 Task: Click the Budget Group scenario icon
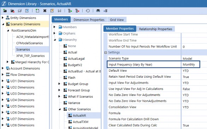[x=65, y=84]
